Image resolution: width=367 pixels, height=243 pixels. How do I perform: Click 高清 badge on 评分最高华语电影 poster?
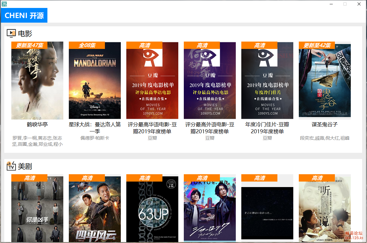coord(144,45)
